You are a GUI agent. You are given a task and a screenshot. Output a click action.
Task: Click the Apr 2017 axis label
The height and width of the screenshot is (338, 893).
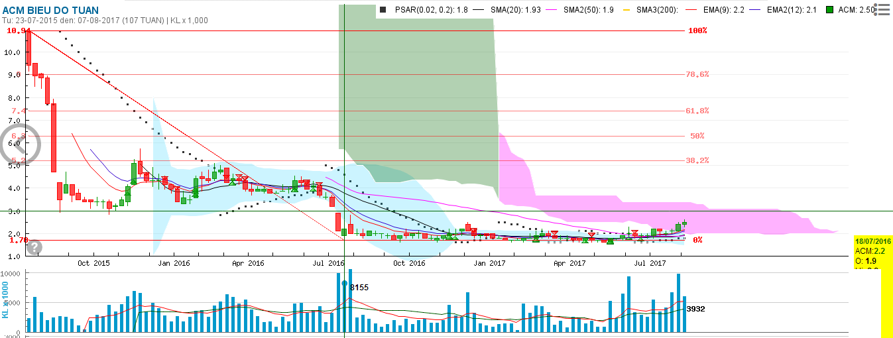569,263
